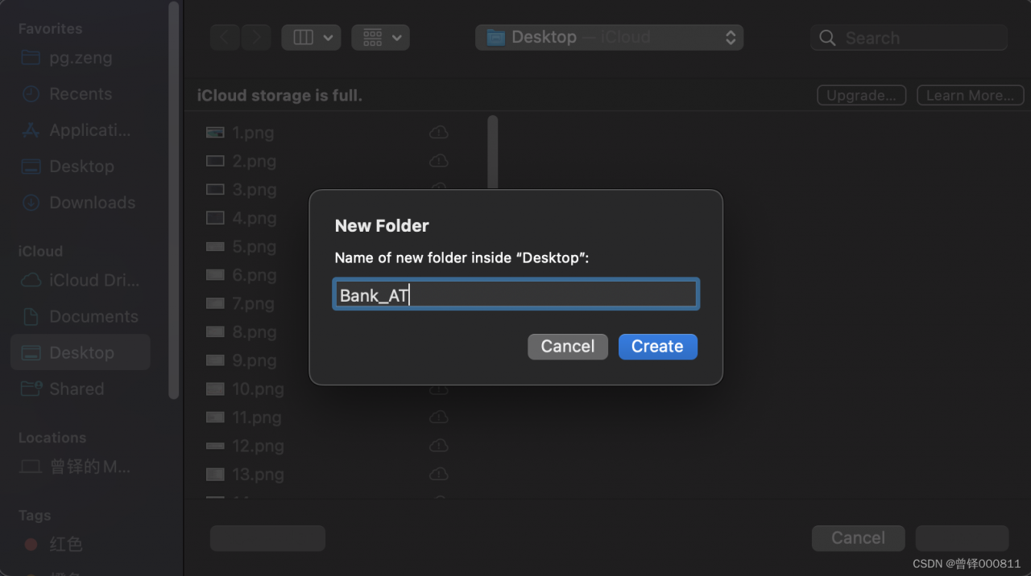
Task: Go back with the back arrow
Action: tap(225, 38)
